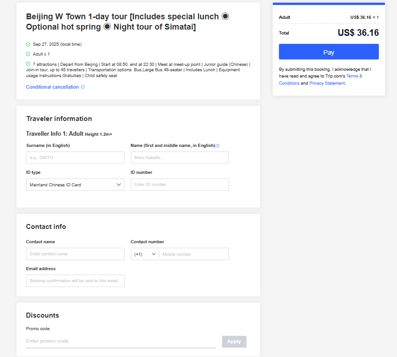
Task: Focus the Email address input field
Action: point(75,280)
